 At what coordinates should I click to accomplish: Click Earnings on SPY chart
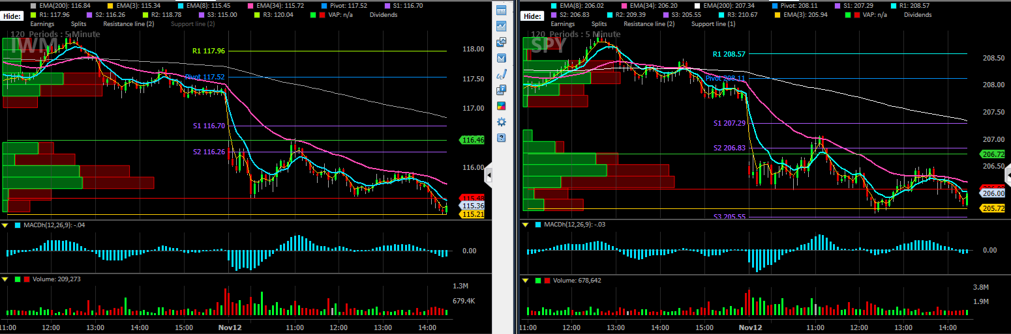562,23
